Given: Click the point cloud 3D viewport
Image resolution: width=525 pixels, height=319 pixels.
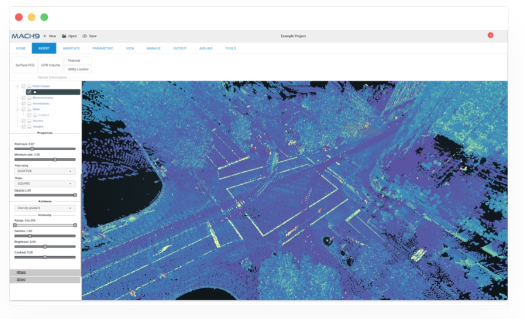Looking at the screenshot, I should (295, 190).
